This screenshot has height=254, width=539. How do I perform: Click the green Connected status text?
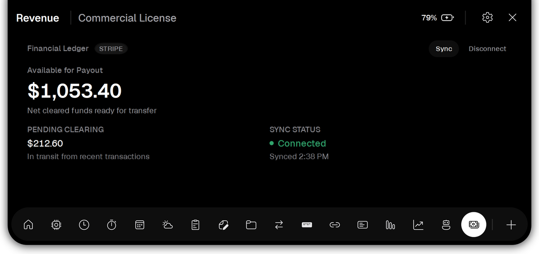pos(302,144)
